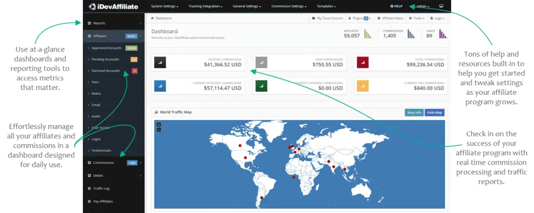This screenshot has width=534, height=213.
Task: Click the red Total Commissions chart icon
Action: tap(362, 62)
